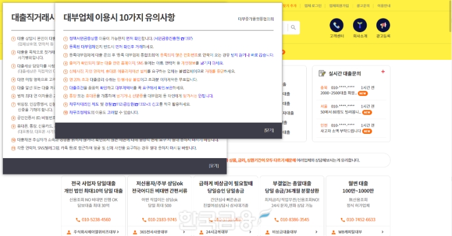Click the 고객센터 phone icon

click(x=337, y=25)
